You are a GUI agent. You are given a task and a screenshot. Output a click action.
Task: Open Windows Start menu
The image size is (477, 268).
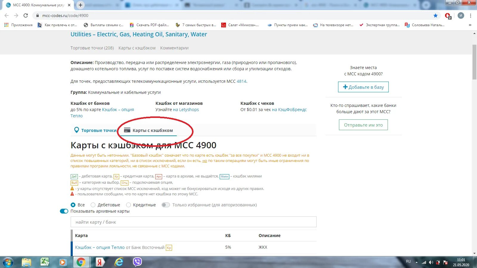[8, 262]
